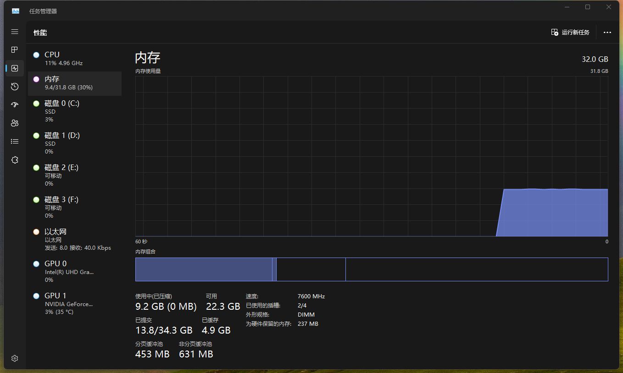The width and height of the screenshot is (623, 373).
Task: Click the 内存使用量 usage graph
Action: (372, 156)
